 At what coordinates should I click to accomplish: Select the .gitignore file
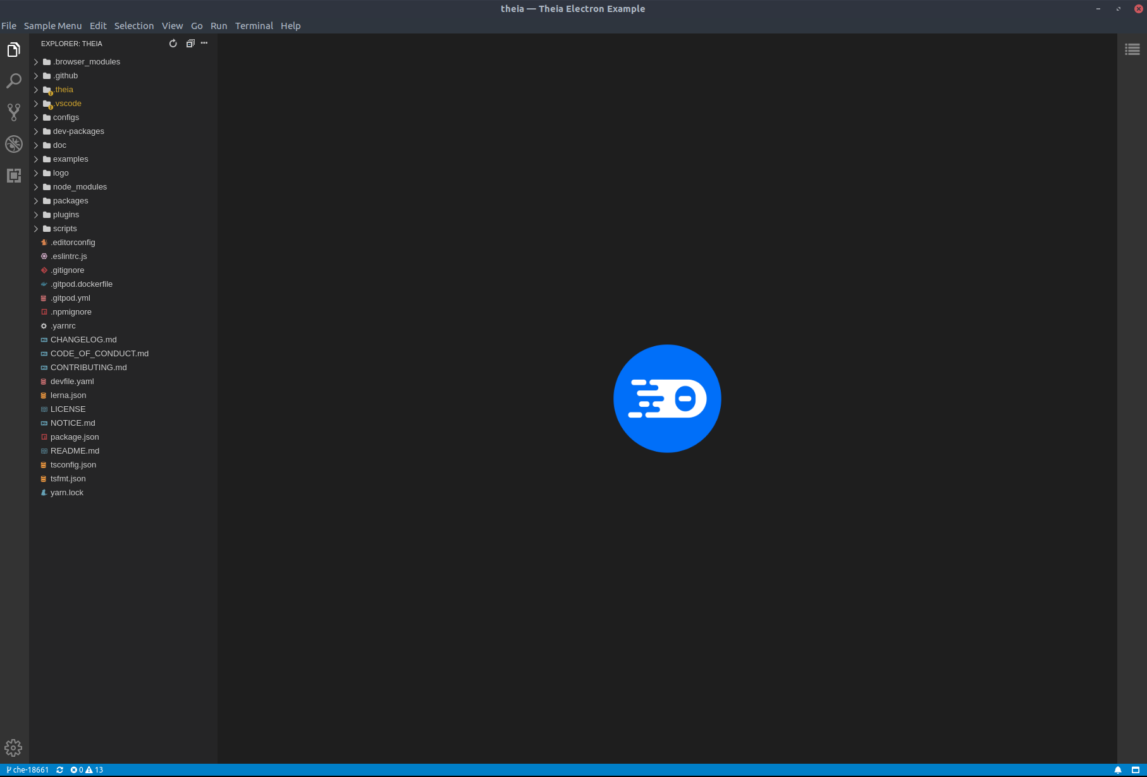(x=123, y=270)
